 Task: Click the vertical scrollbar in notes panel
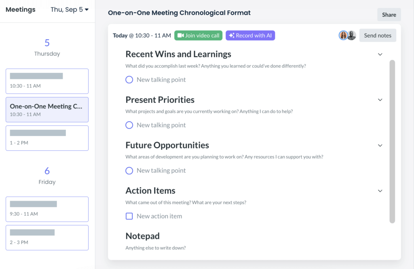coord(392,142)
